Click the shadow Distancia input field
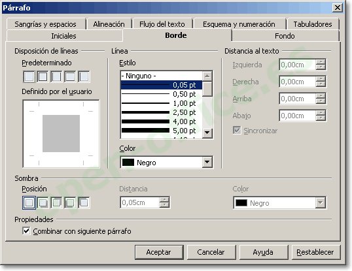Image resolution: width=352 pixels, height=271 pixels. 140,202
